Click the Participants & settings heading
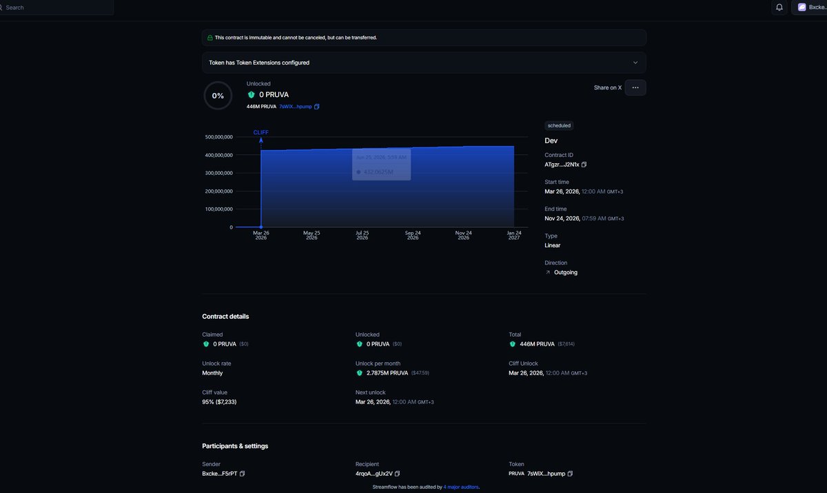Image resolution: width=827 pixels, height=493 pixels. tap(235, 446)
